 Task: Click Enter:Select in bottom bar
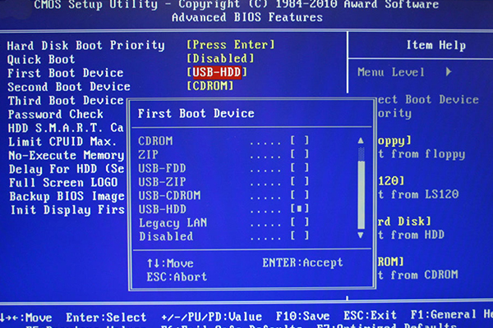106,317
